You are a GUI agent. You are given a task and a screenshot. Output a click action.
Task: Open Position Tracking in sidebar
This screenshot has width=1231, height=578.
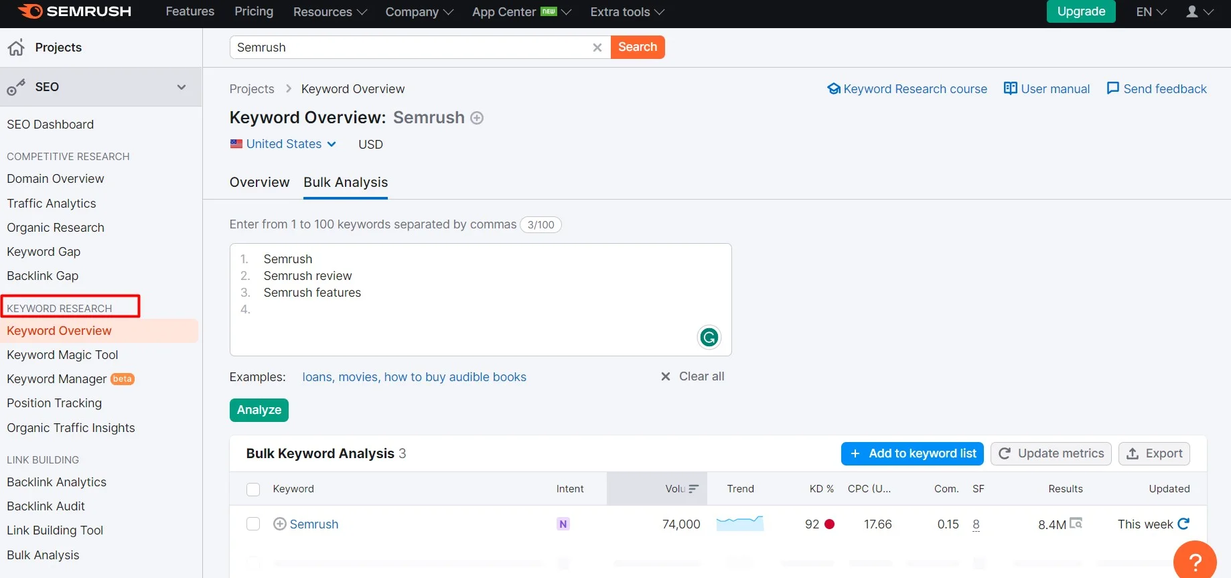pyautogui.click(x=54, y=403)
